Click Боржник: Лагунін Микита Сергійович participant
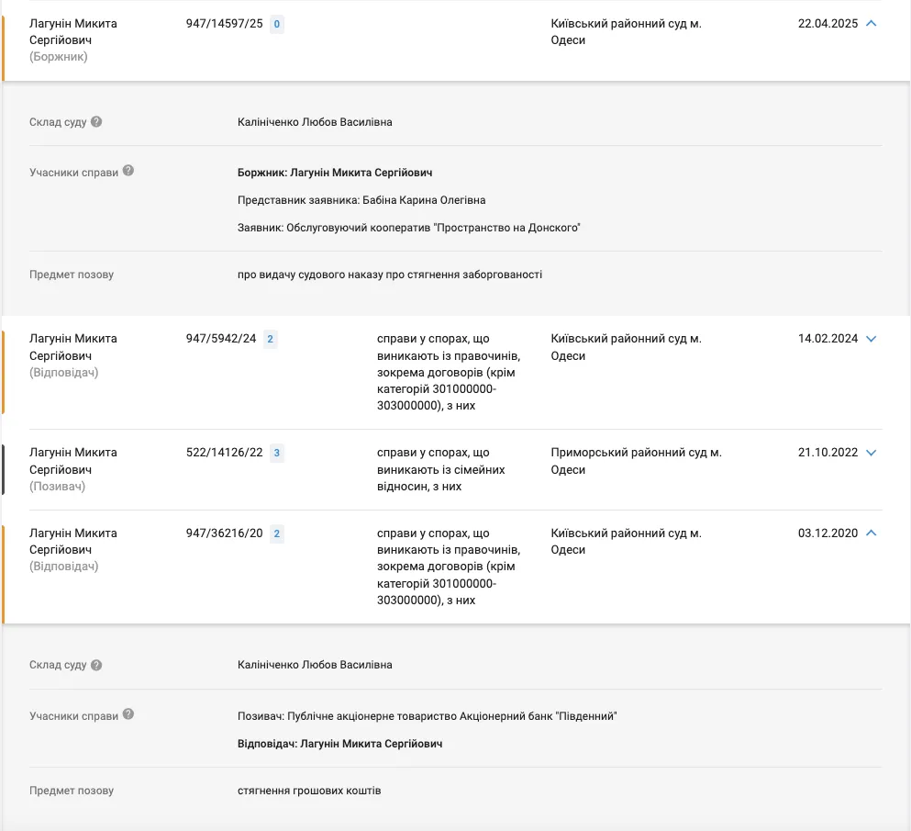911x831 pixels. (335, 173)
